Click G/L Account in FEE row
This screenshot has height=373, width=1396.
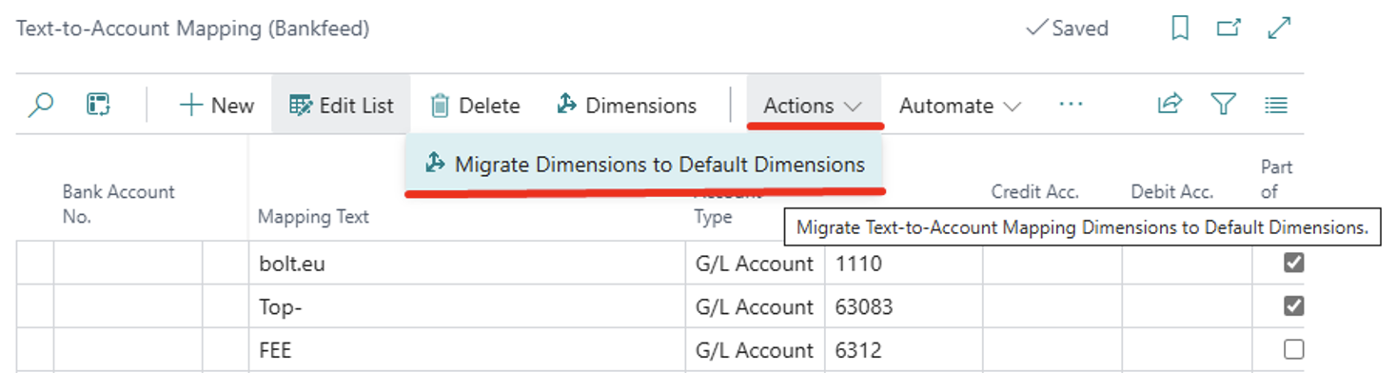point(755,349)
